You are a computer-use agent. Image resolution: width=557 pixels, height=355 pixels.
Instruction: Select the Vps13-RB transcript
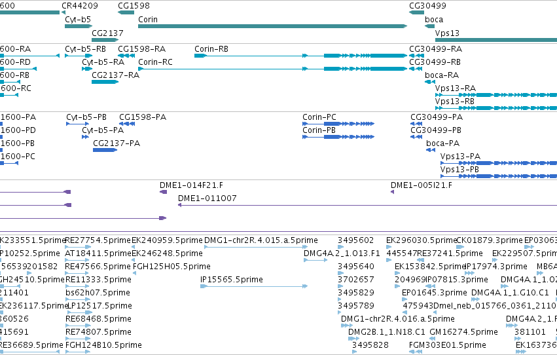[496, 108]
